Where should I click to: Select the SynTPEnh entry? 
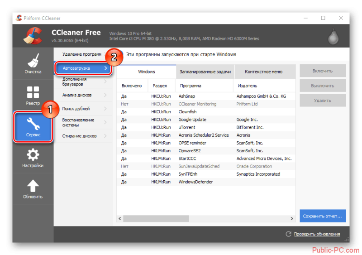(206, 174)
